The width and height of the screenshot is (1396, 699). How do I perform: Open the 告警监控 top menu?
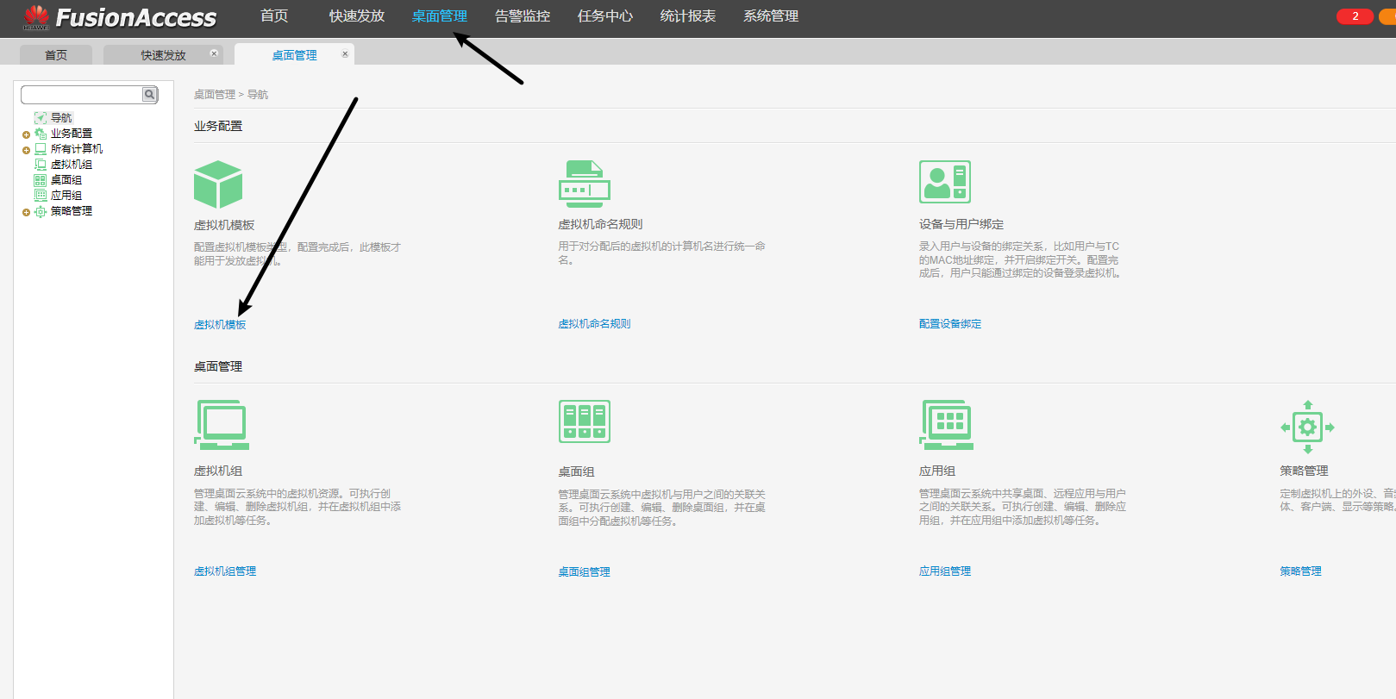pos(522,16)
